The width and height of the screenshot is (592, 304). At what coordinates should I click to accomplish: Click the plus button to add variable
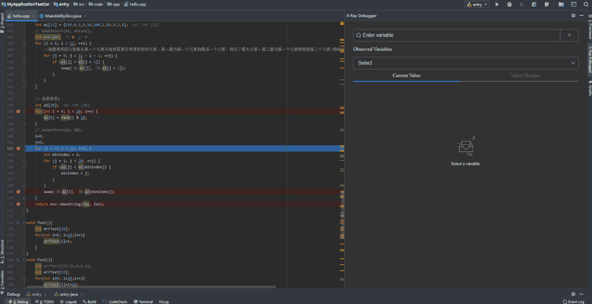569,35
